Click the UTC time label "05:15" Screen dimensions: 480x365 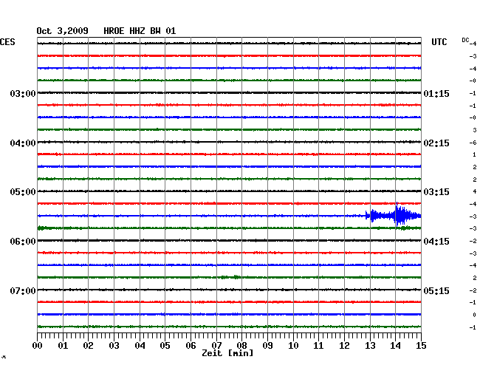tap(436, 290)
